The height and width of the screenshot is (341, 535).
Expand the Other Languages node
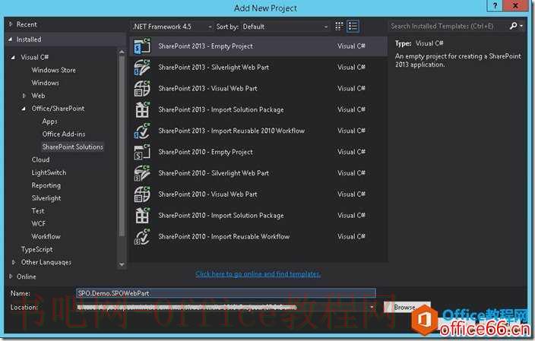[14, 262]
